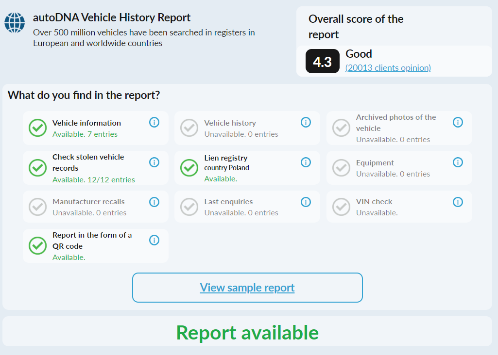Click the green checkmark for Lien registry

coord(189,168)
